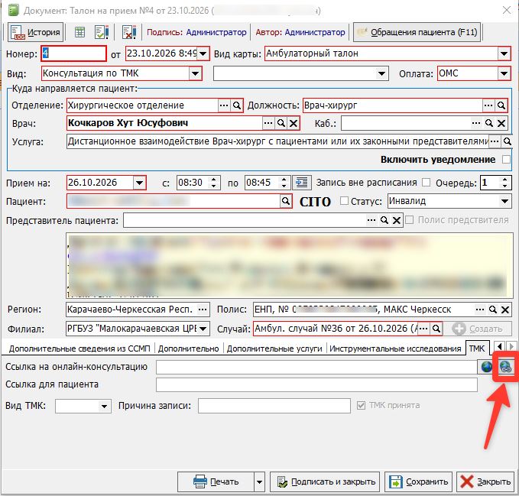Viewport: 519px width, 496px height.
Task: Clear the Каб. field
Action: 501,123
